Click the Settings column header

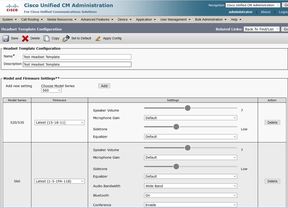point(173,100)
